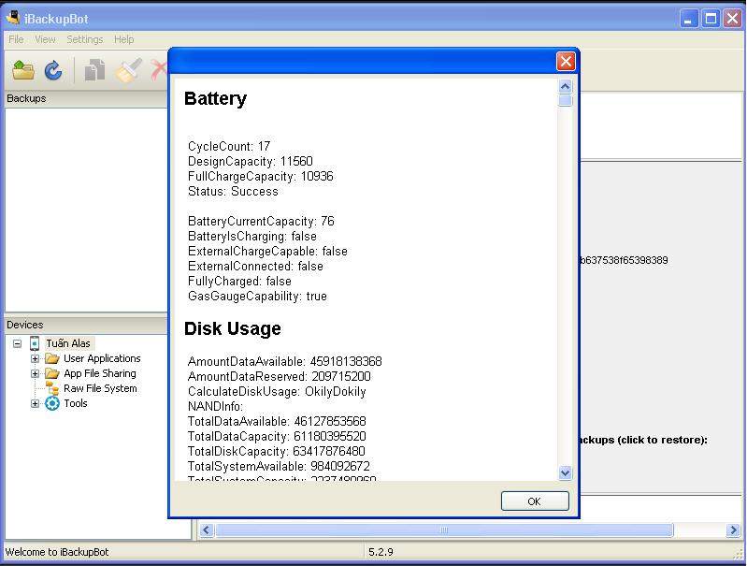Image resolution: width=747 pixels, height=566 pixels.
Task: Select User Applications in the device tree
Action: 102,358
